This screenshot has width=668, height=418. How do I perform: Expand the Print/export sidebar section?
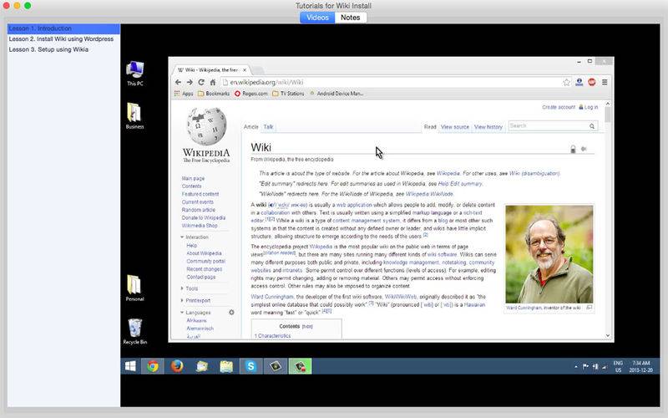[195, 301]
